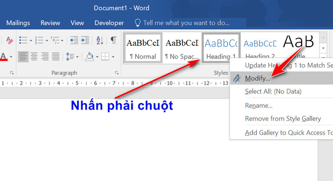333x181 pixels.
Task: Center align the text
Action: [x=34, y=57]
